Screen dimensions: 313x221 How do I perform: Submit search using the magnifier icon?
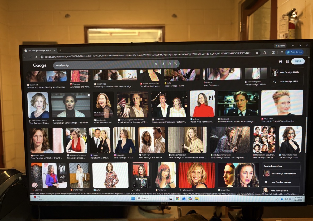tap(175, 64)
